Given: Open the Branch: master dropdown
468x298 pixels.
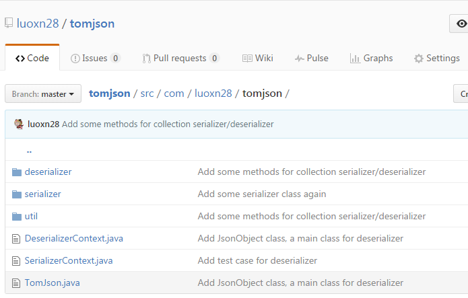Looking at the screenshot, I should pyautogui.click(x=43, y=94).
